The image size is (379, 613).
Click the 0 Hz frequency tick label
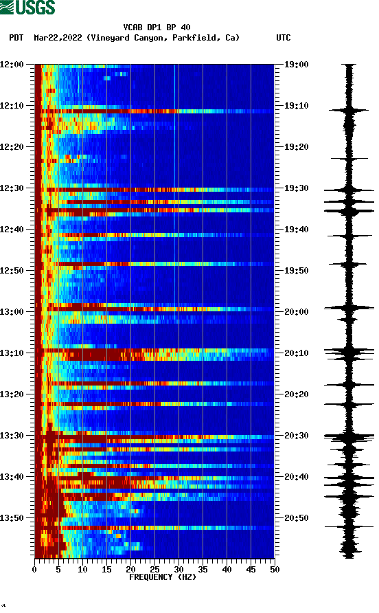[34, 570]
